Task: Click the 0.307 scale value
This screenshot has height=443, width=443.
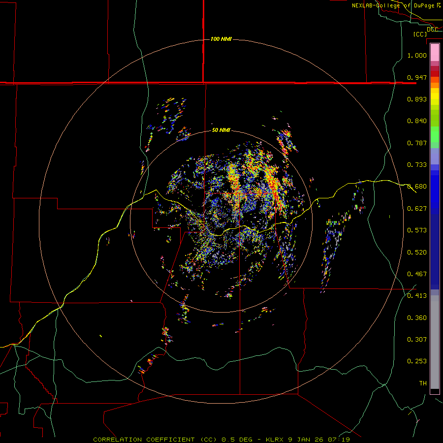Action: pyautogui.click(x=417, y=340)
